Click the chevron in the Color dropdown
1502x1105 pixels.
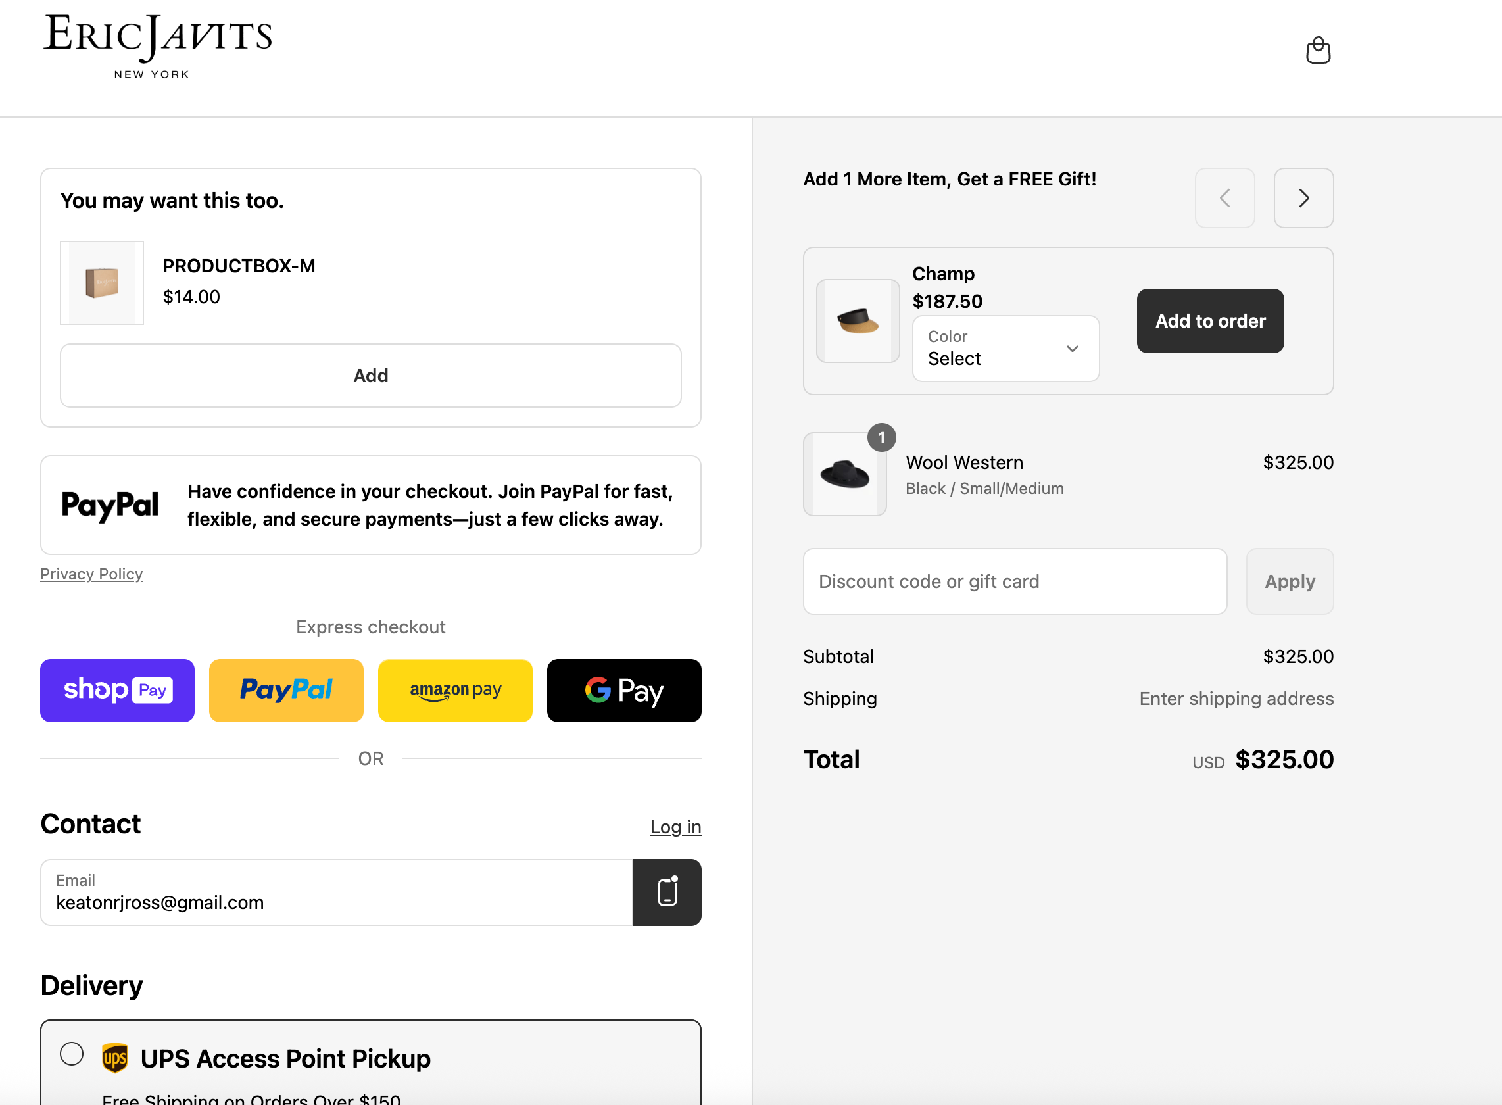coord(1072,349)
